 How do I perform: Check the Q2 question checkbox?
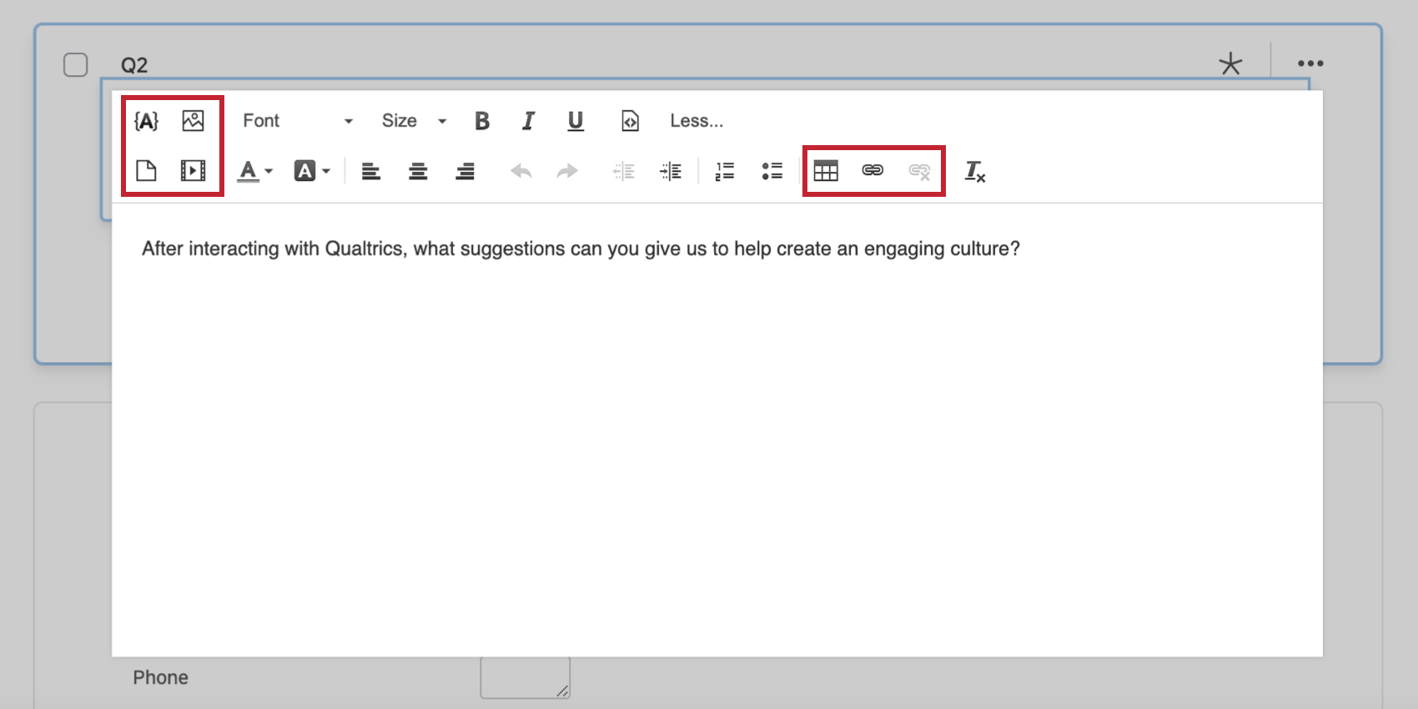point(76,64)
